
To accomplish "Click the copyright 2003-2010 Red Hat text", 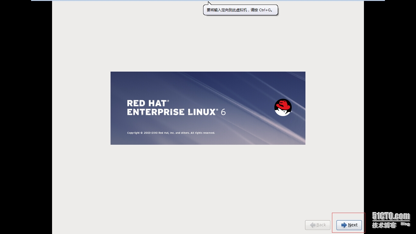I will pos(171,133).
